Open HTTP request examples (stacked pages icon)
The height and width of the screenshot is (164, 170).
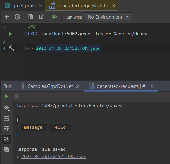coord(31,17)
